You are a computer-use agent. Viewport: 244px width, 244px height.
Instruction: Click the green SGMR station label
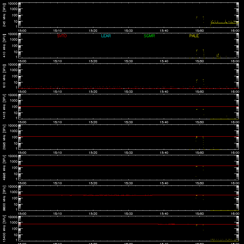tap(149, 36)
